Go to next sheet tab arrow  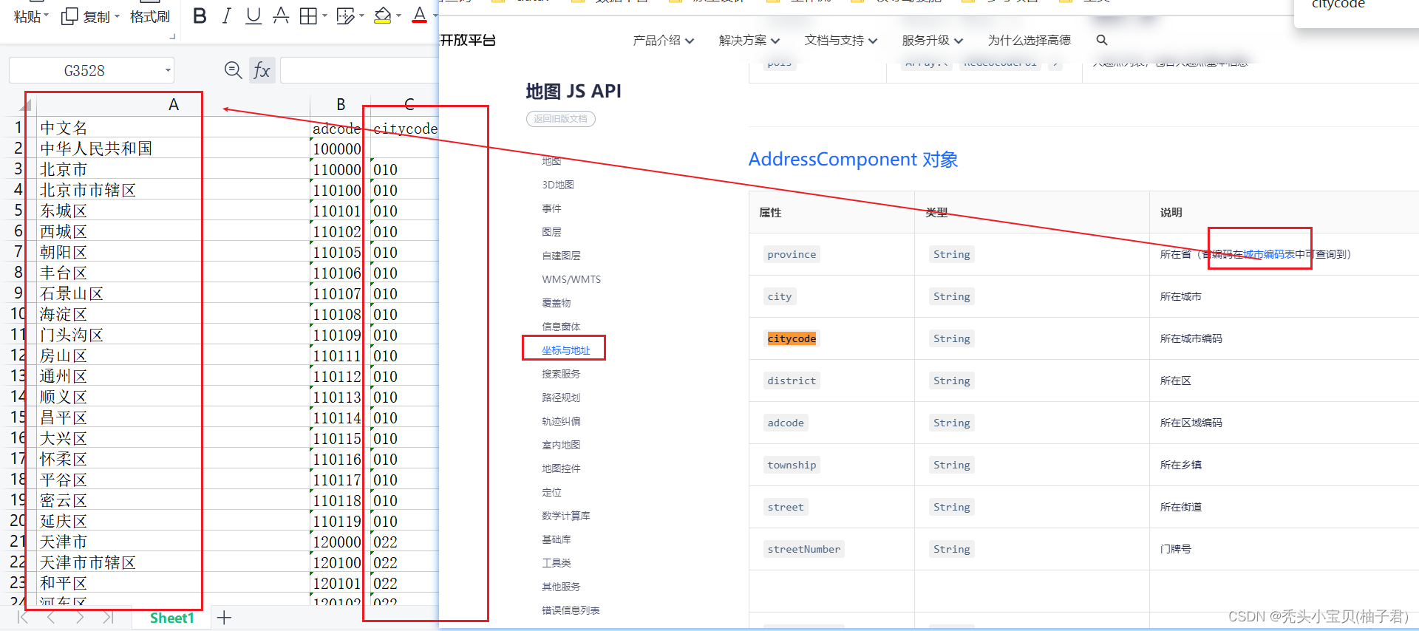tap(79, 618)
